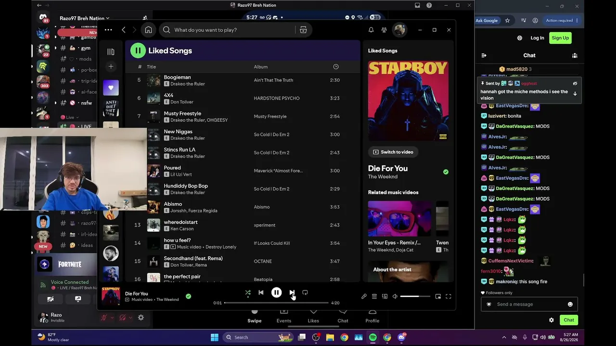Open File Explorer from taskbar
Viewport: 616px width, 346px height.
tap(330, 337)
